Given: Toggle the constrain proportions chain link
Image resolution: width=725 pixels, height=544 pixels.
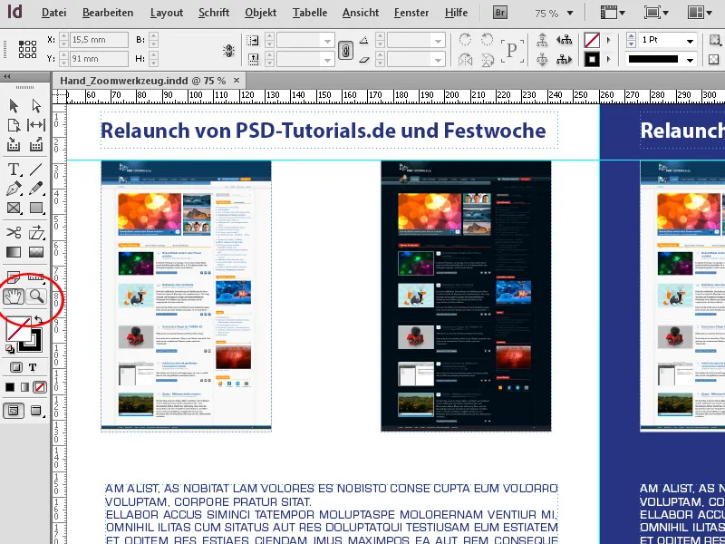Looking at the screenshot, I should click(x=345, y=50).
